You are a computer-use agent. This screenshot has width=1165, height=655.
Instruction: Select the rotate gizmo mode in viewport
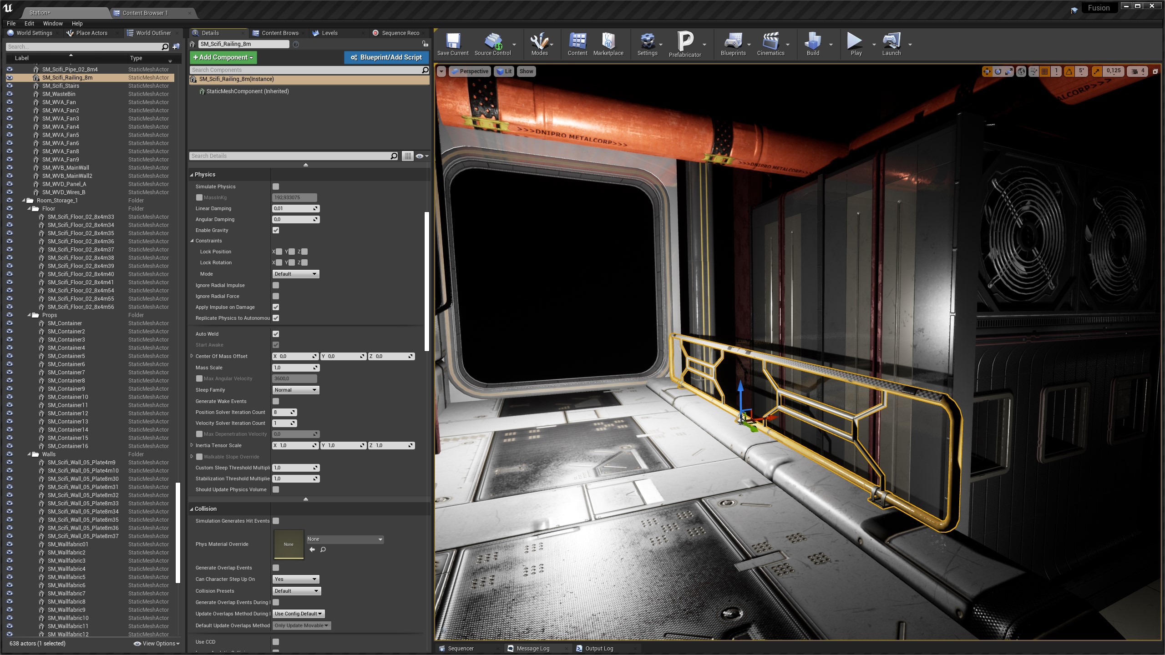pos(998,71)
